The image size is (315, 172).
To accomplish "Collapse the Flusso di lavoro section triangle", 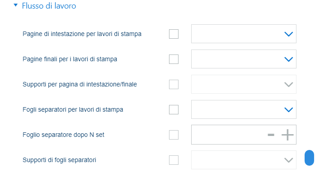I will [16, 5].
